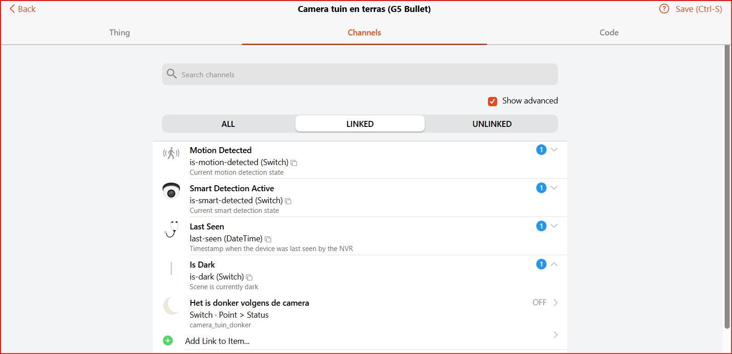732x354 pixels.
Task: Click Save (Ctrl-S) button
Action: click(698, 9)
